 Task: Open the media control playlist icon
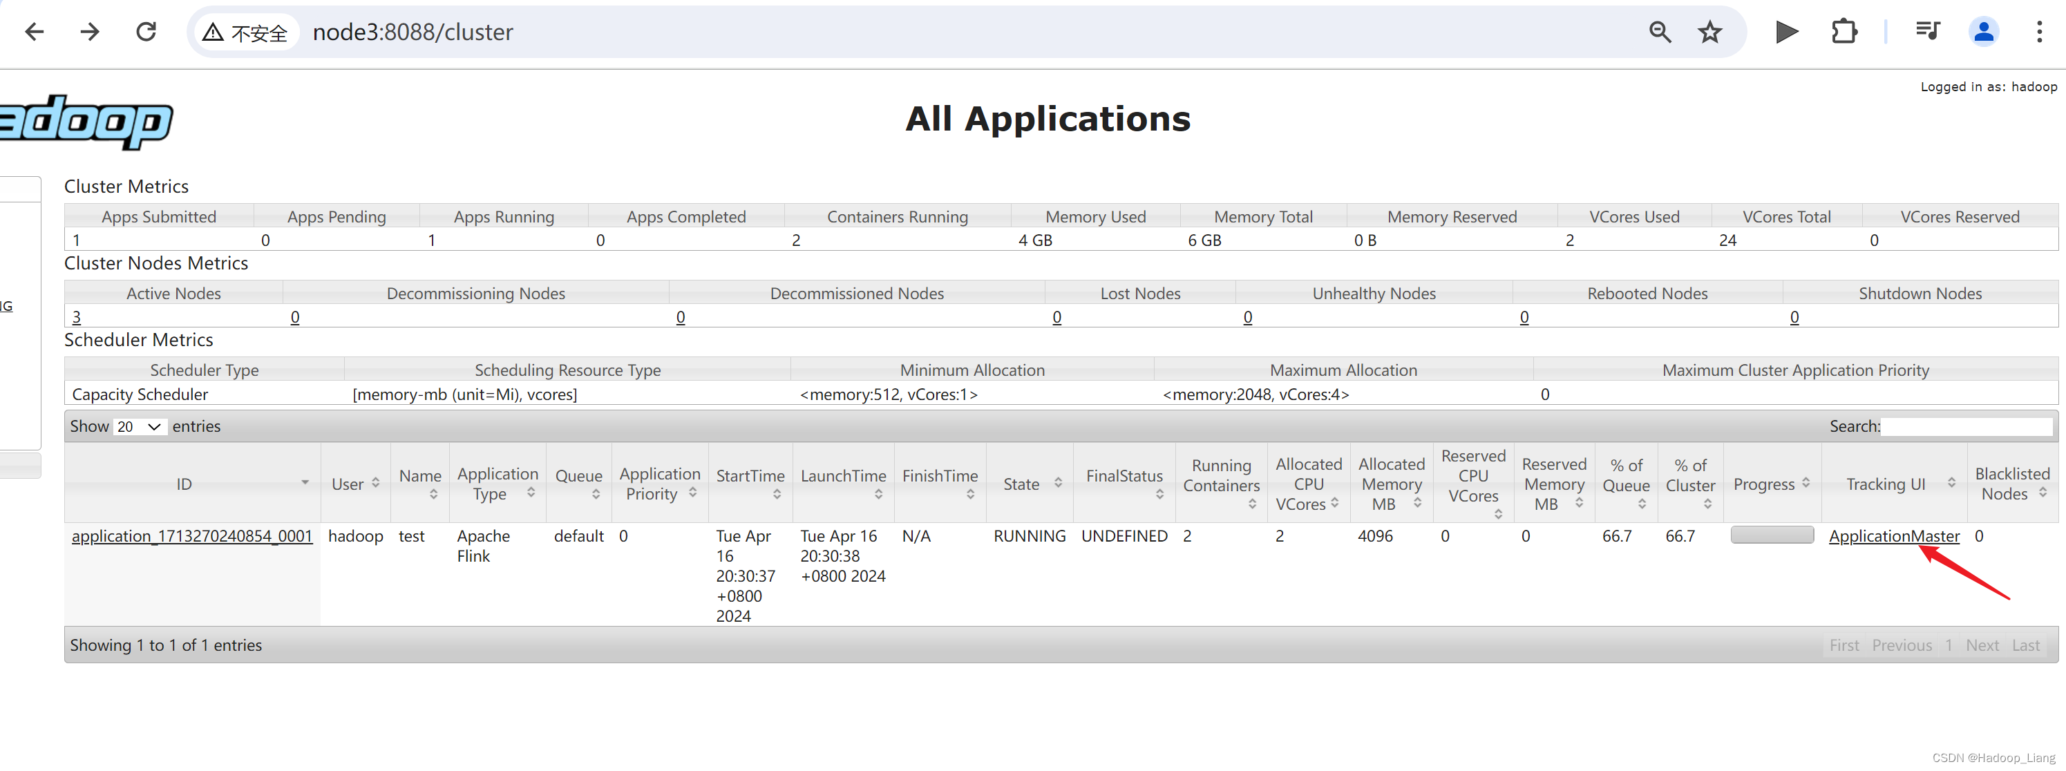(x=1926, y=32)
